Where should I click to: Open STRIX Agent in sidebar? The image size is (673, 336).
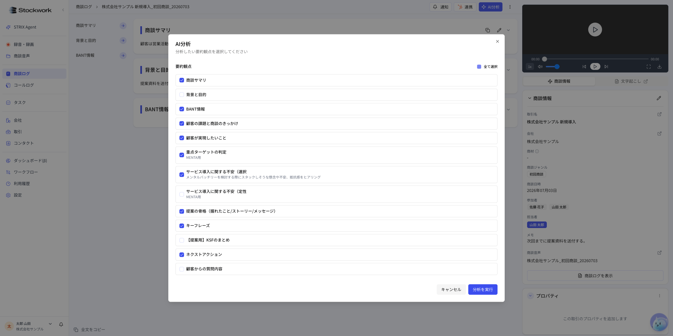coord(34,27)
